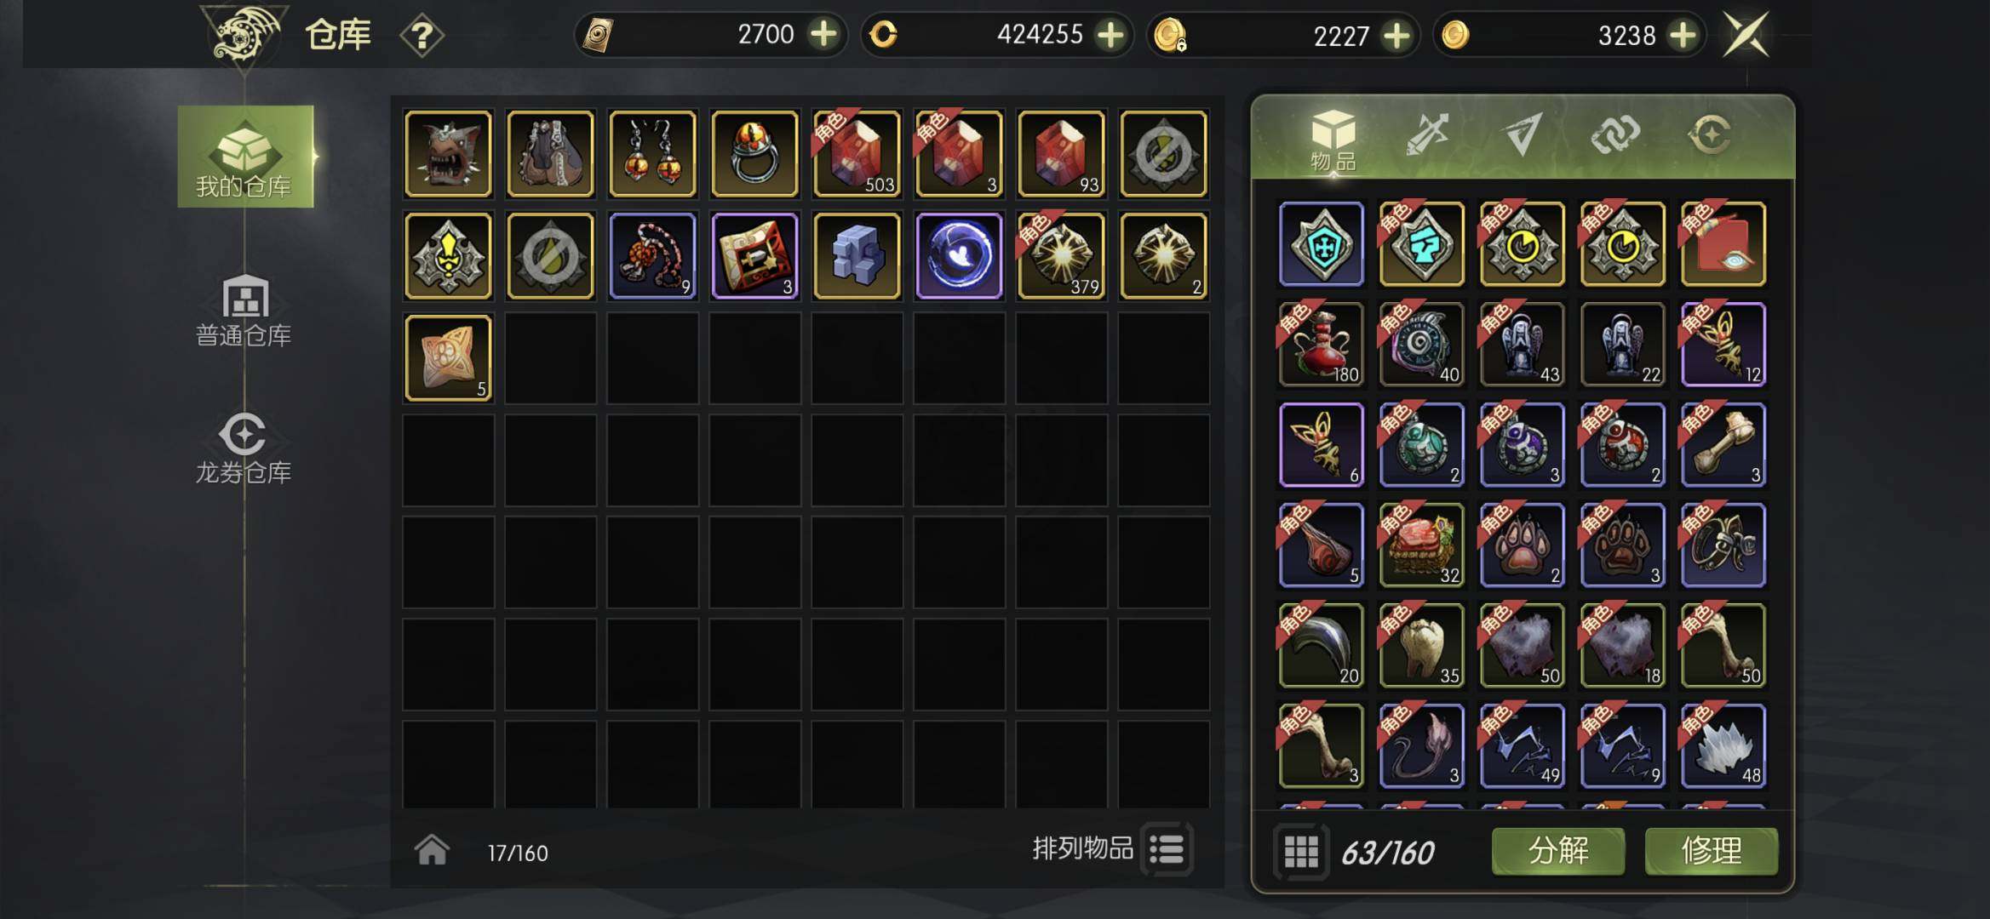Click the home icon below warehouse grid
Image resolution: width=1990 pixels, height=919 pixels.
432,849
